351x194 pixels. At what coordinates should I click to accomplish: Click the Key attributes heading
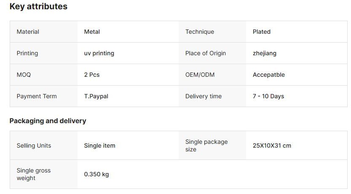coord(38,7)
